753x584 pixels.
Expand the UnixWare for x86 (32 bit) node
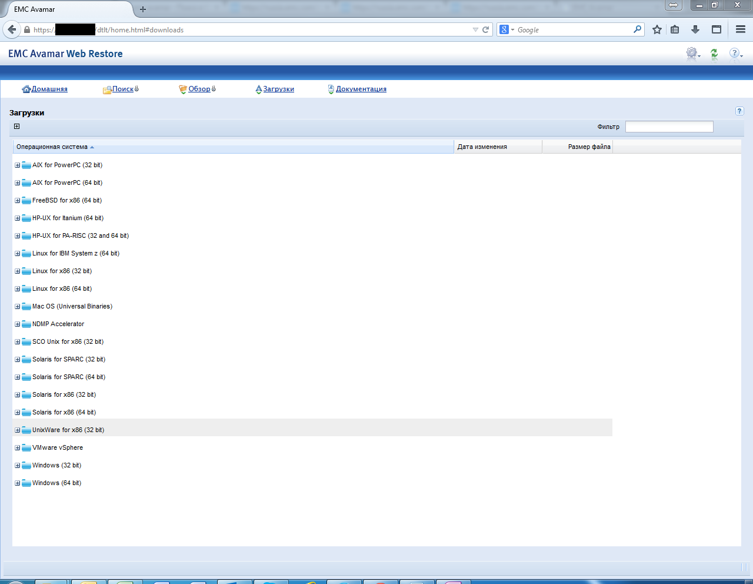pos(18,430)
